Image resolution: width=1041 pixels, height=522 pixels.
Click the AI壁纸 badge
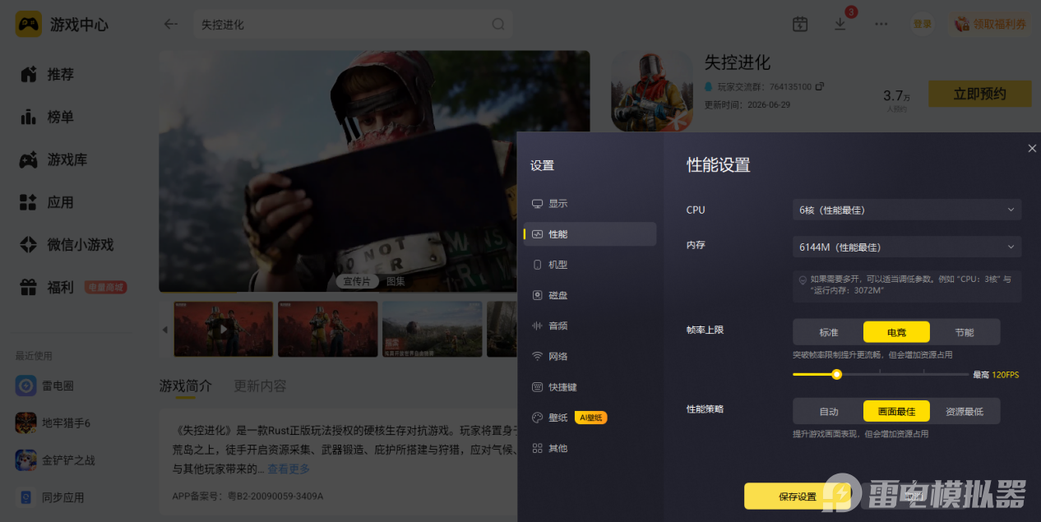point(590,418)
